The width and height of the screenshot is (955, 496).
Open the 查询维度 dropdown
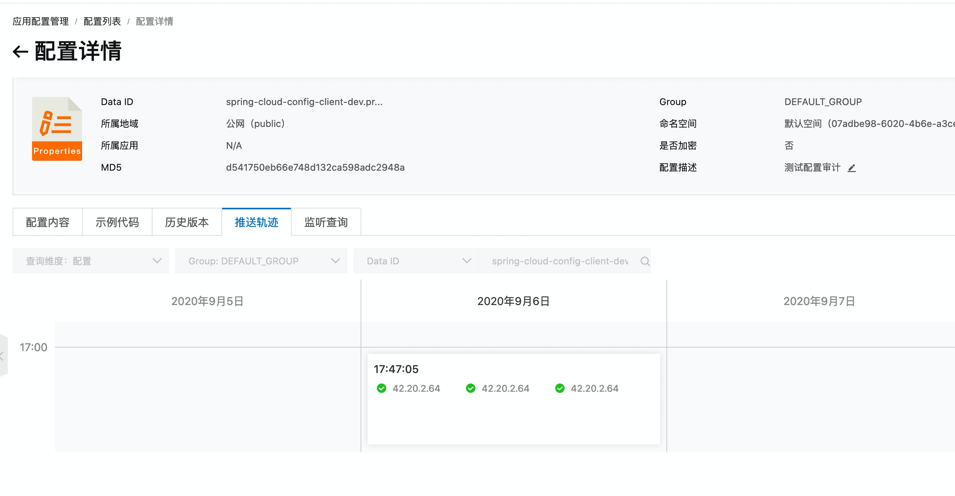coord(91,261)
